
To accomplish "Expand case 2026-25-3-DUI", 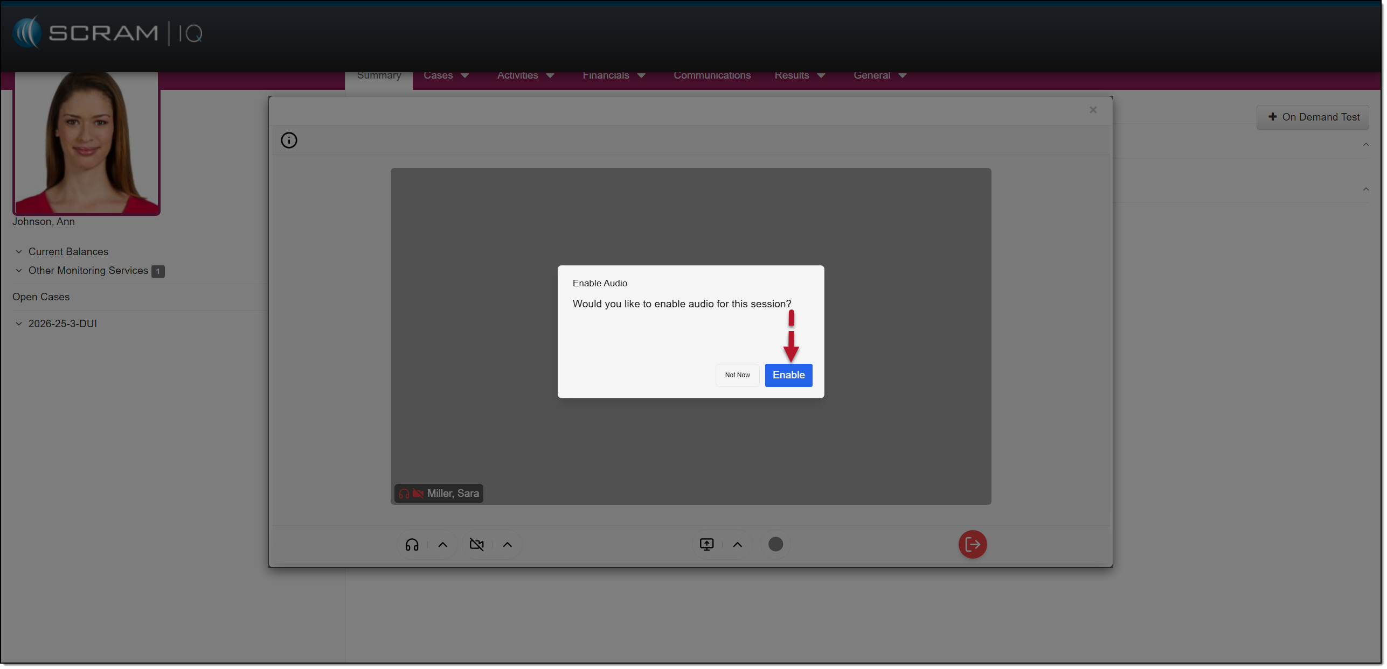I will (62, 324).
